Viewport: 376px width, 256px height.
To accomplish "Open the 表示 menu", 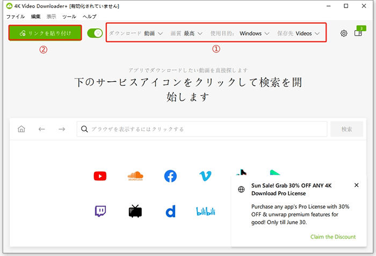I will pyautogui.click(x=52, y=17).
